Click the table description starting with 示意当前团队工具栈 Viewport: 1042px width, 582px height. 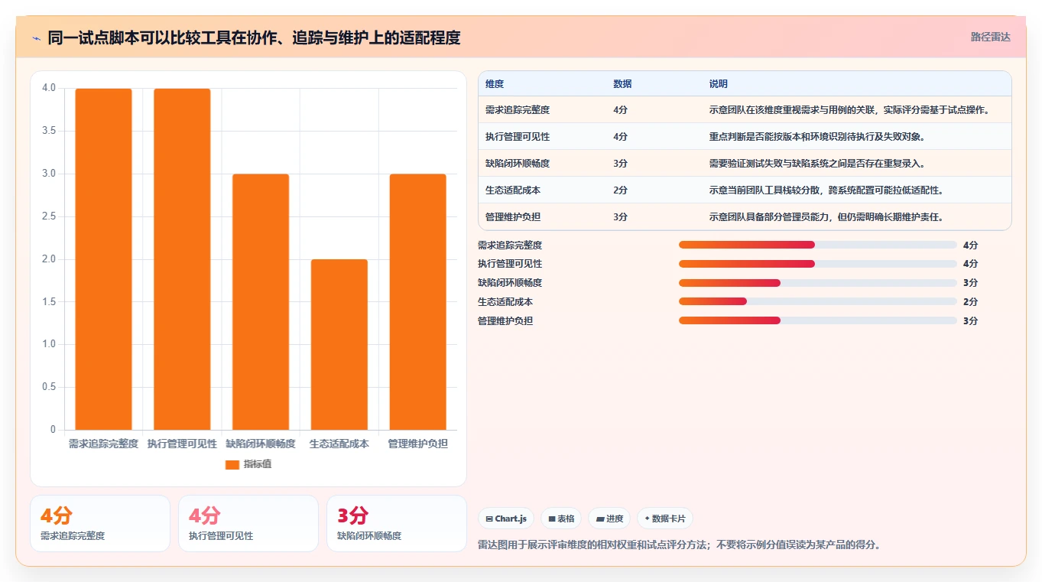pyautogui.click(x=826, y=190)
